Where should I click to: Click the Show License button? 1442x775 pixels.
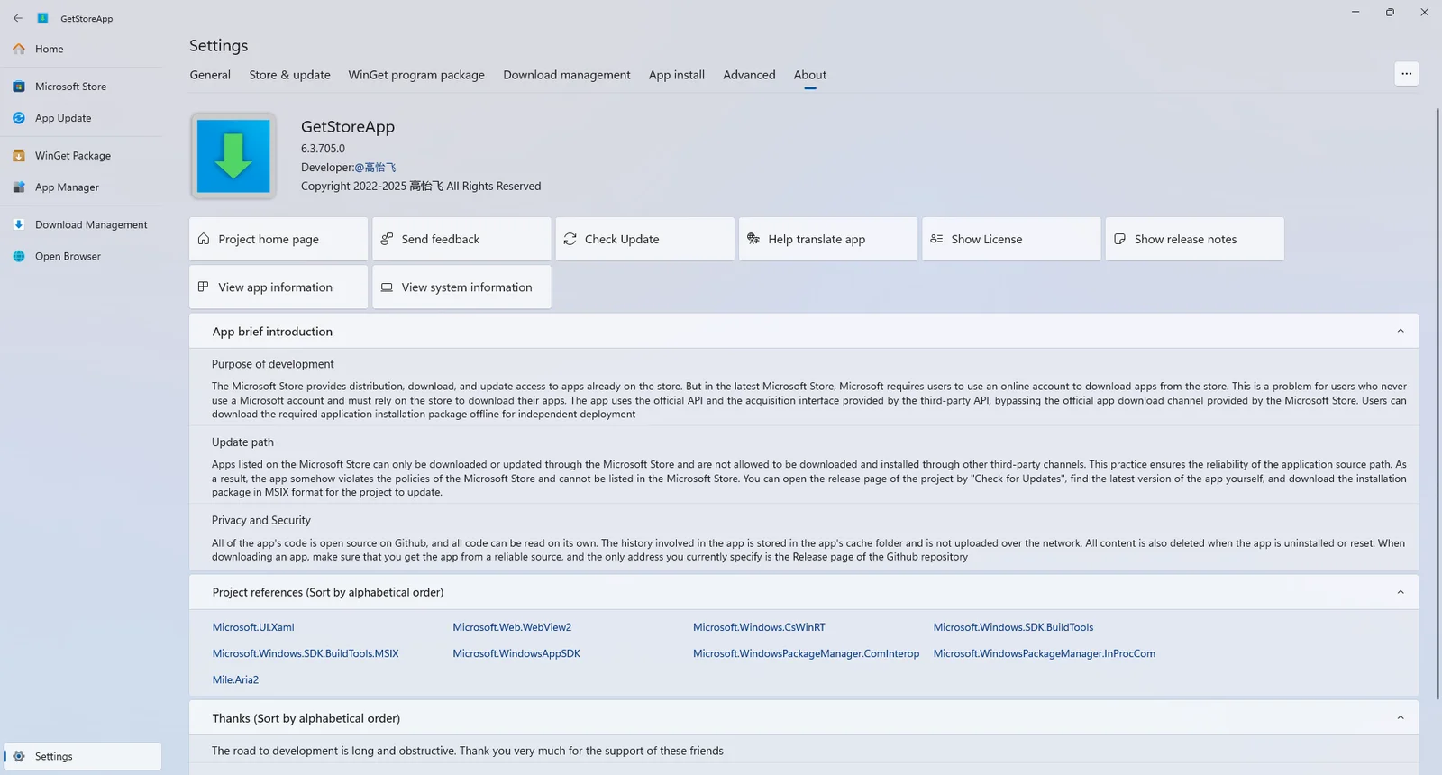[x=1011, y=239]
